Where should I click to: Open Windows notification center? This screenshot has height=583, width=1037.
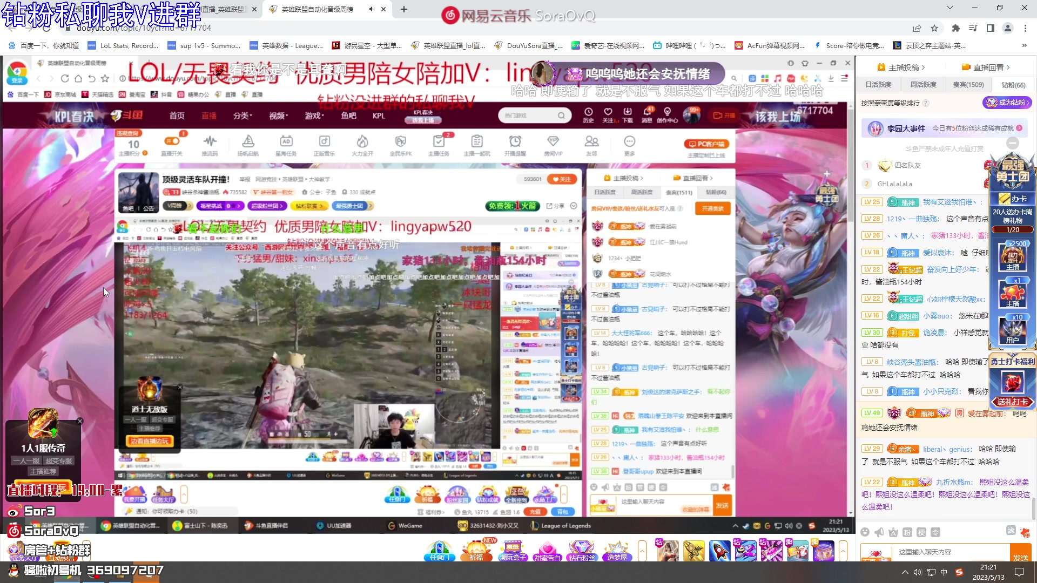tap(1019, 572)
